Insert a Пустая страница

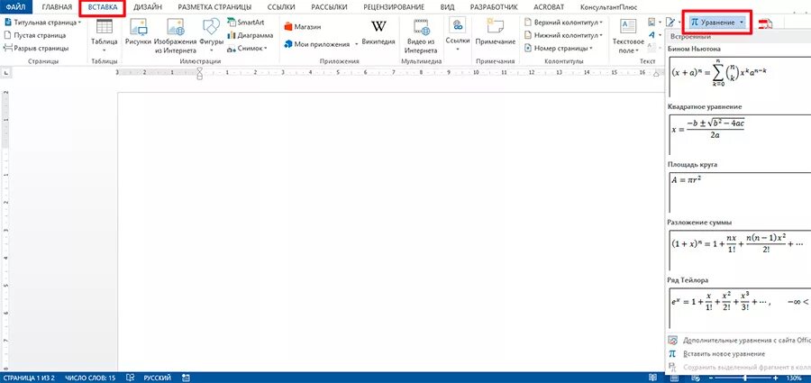35,35
